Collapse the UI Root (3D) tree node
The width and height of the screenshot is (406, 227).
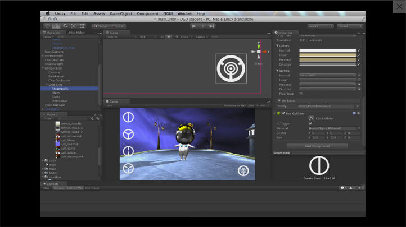click(43, 68)
